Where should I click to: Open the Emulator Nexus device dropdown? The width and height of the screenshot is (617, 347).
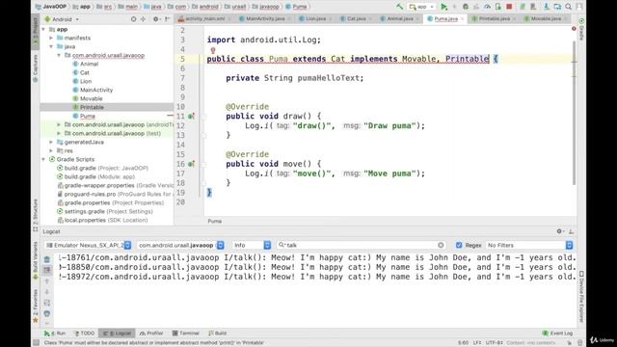[88, 245]
